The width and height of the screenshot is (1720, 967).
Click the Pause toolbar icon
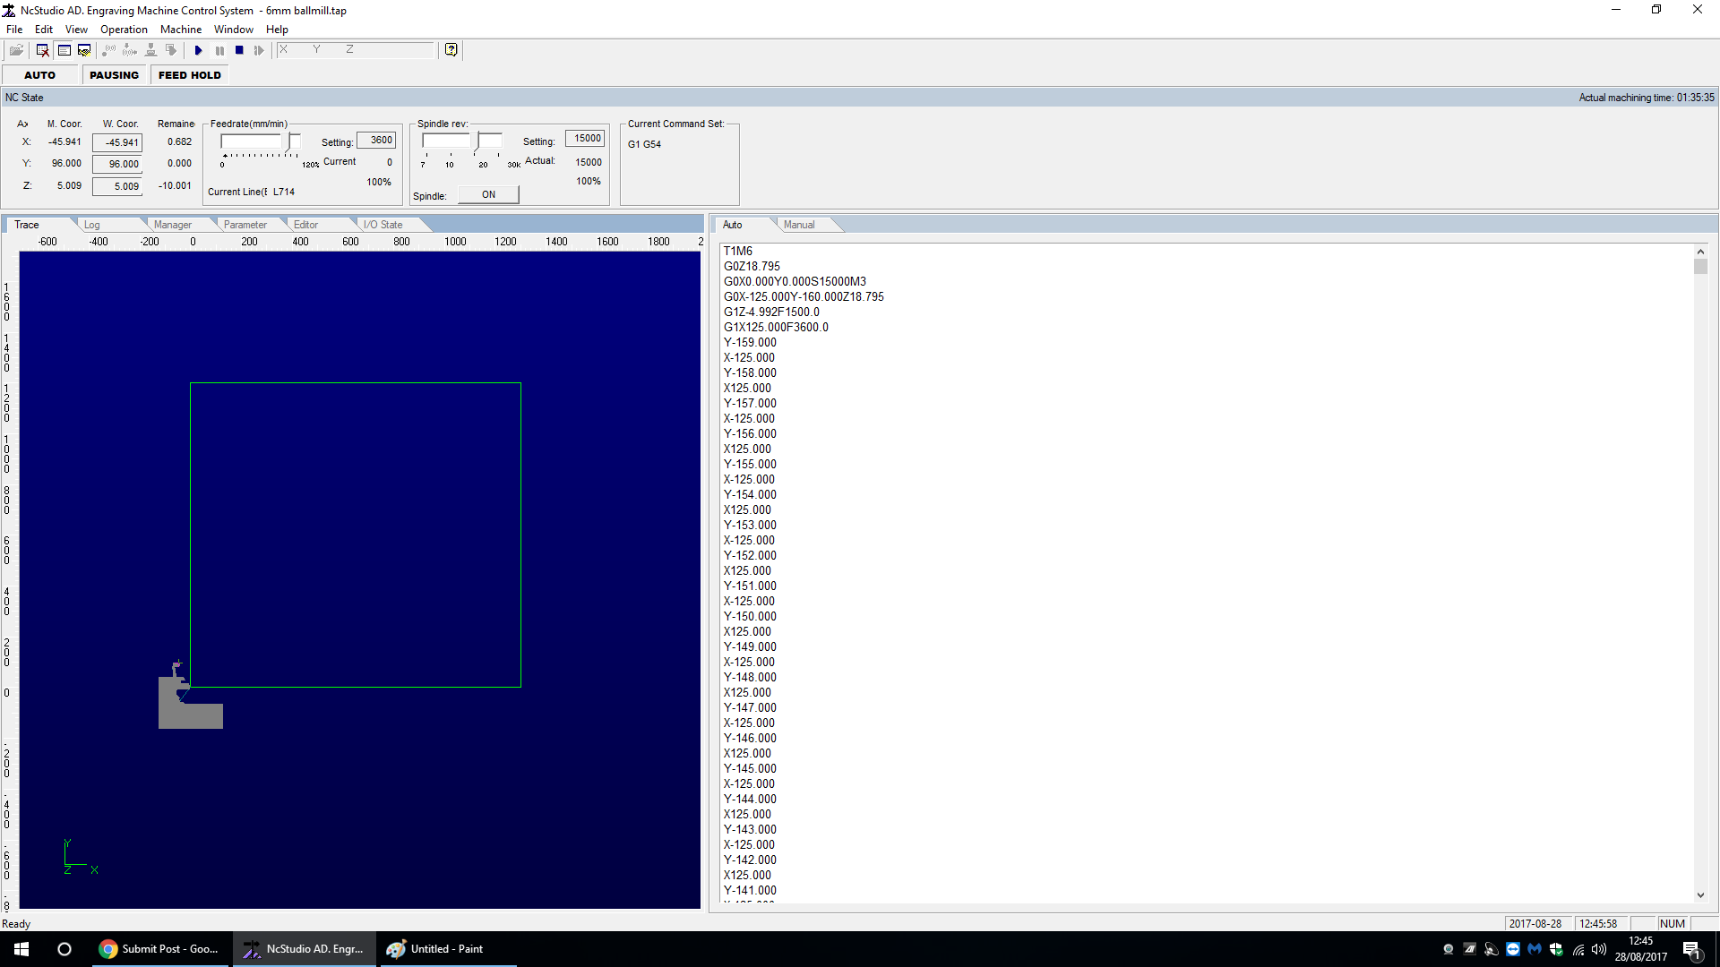(x=219, y=50)
